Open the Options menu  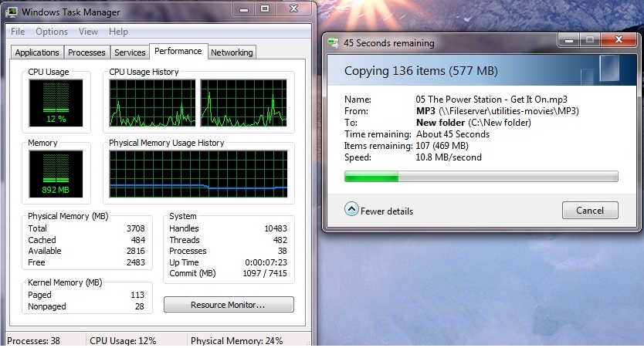pyautogui.click(x=52, y=32)
